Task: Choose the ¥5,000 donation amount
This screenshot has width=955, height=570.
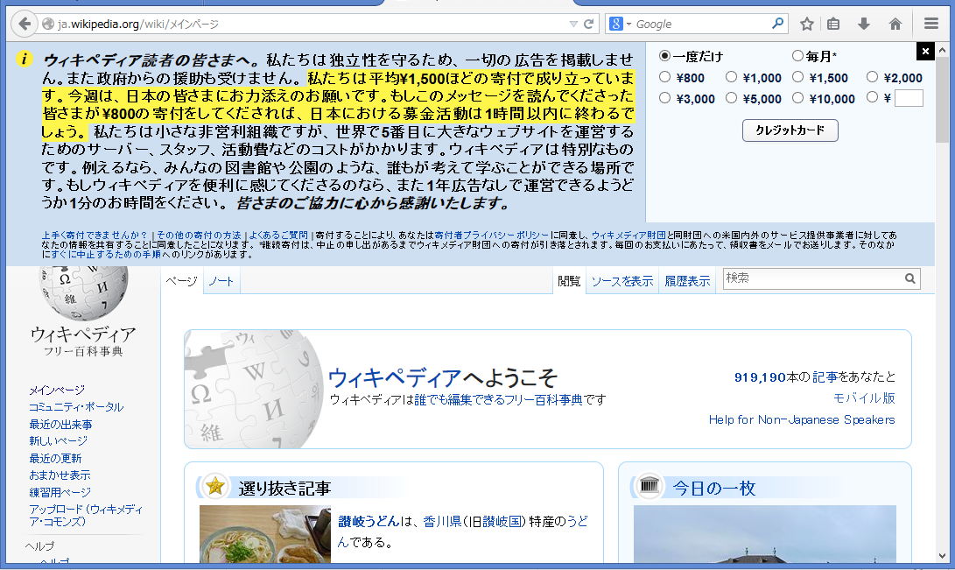Action: (732, 98)
